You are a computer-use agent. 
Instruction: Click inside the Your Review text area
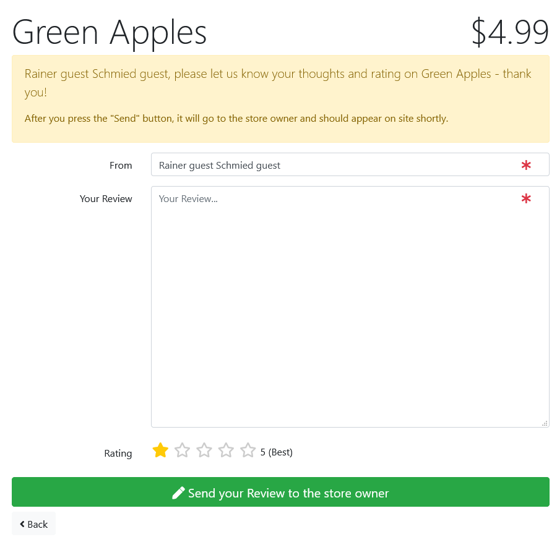click(x=350, y=307)
